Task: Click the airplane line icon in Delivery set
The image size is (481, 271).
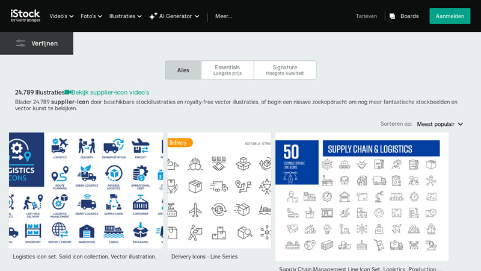Action: [x=195, y=210]
